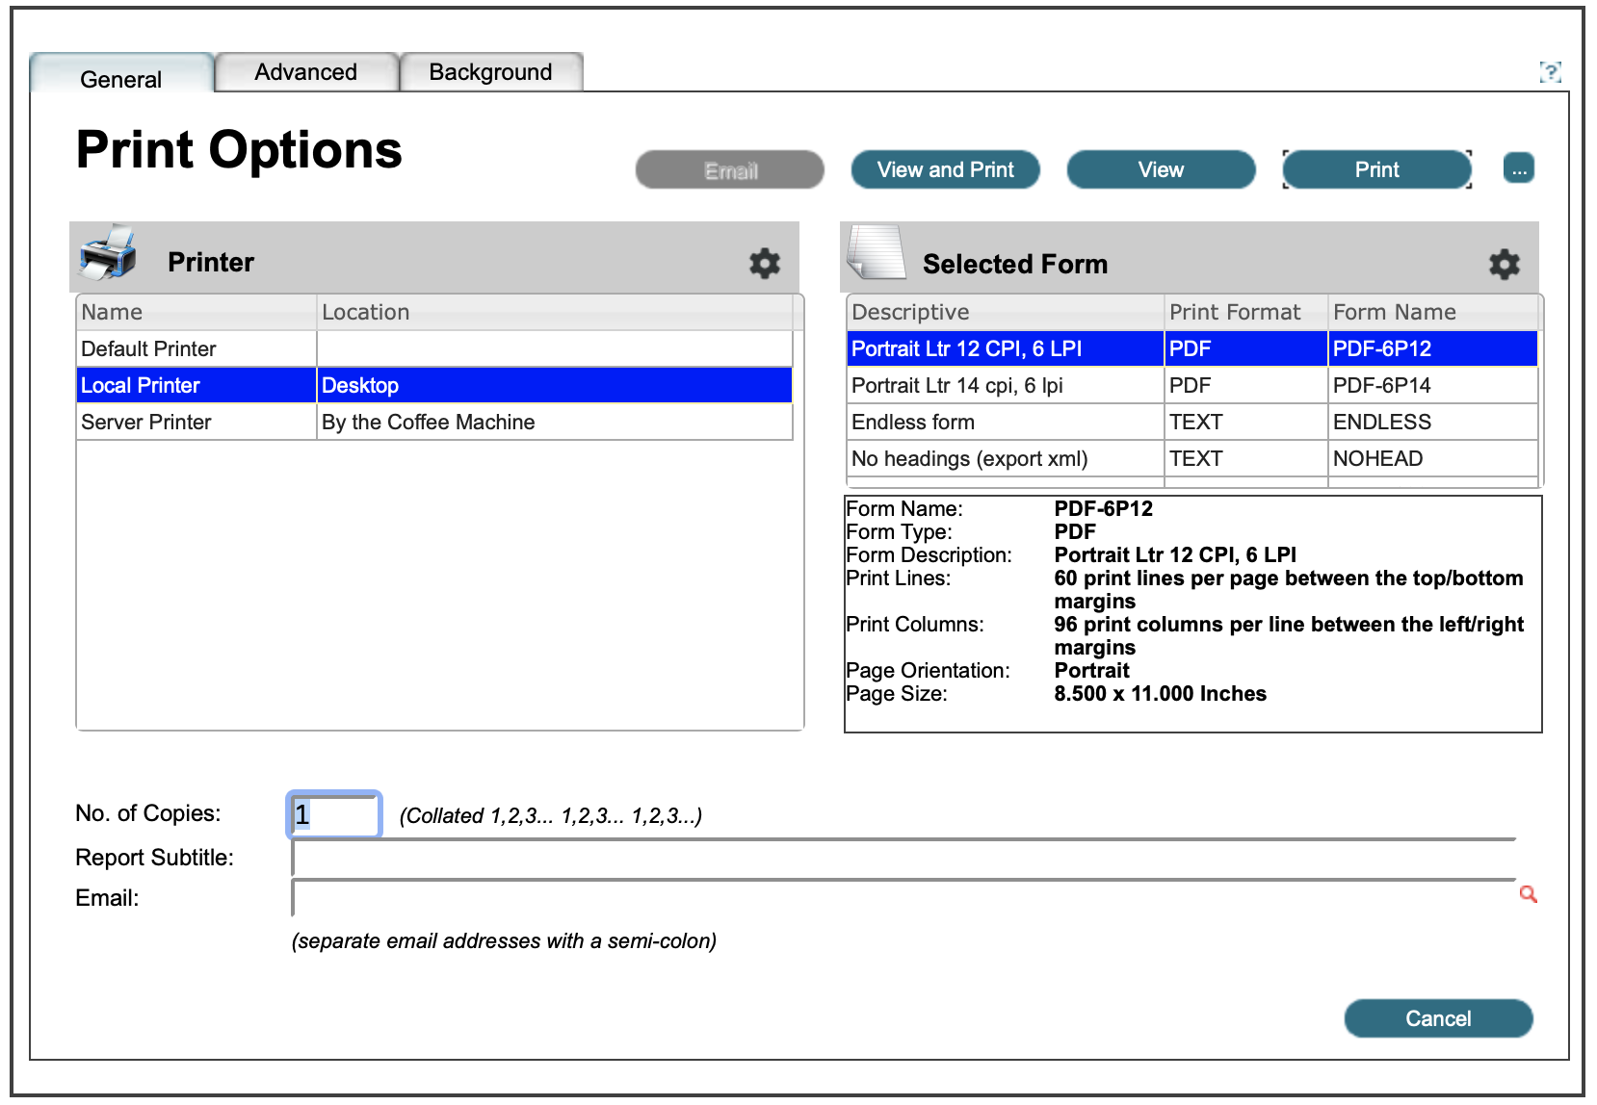The height and width of the screenshot is (1105, 1597).
Task: Click into the Report Subtitle field
Action: click(903, 857)
